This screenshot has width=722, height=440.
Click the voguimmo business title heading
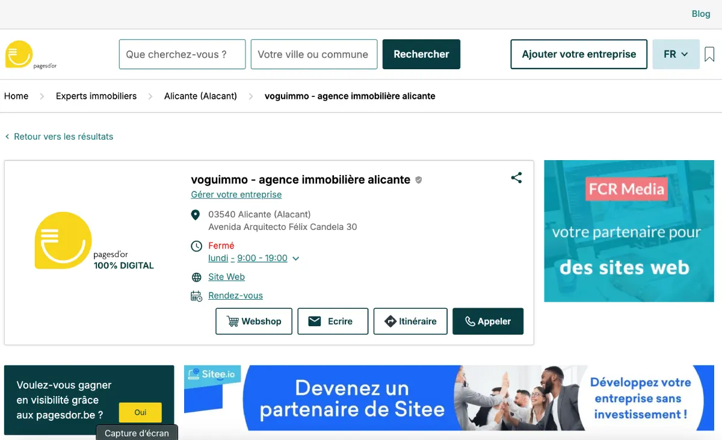(x=300, y=179)
